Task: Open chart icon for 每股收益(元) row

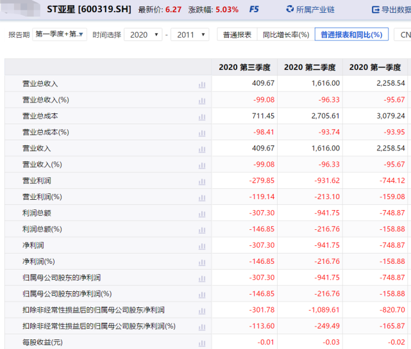Action: pyautogui.click(x=202, y=342)
